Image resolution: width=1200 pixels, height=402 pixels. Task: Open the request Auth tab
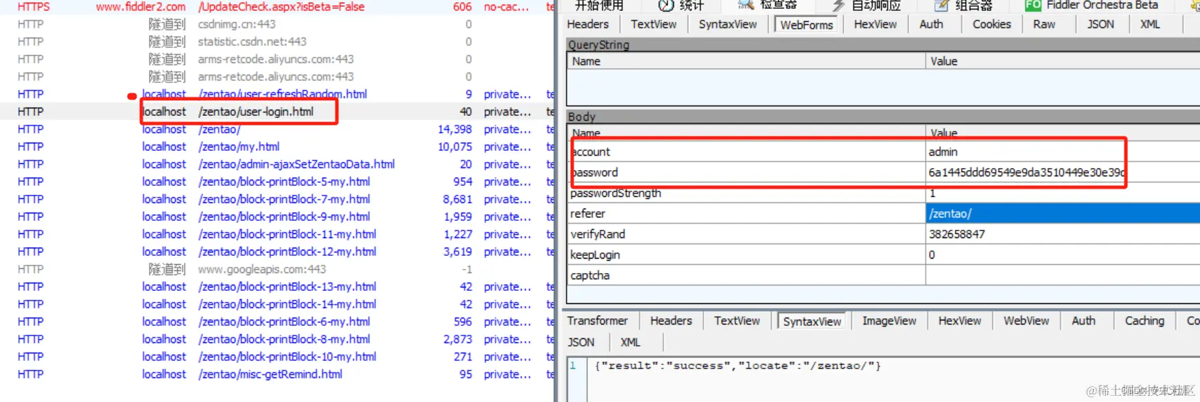(x=931, y=24)
